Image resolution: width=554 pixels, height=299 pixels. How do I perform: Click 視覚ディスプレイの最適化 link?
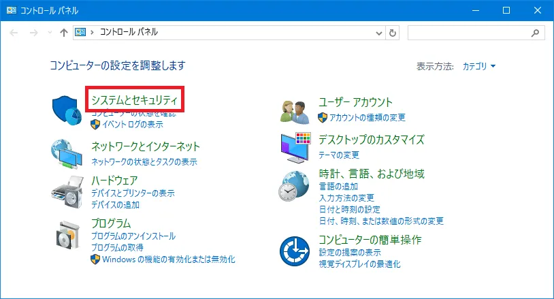359,264
